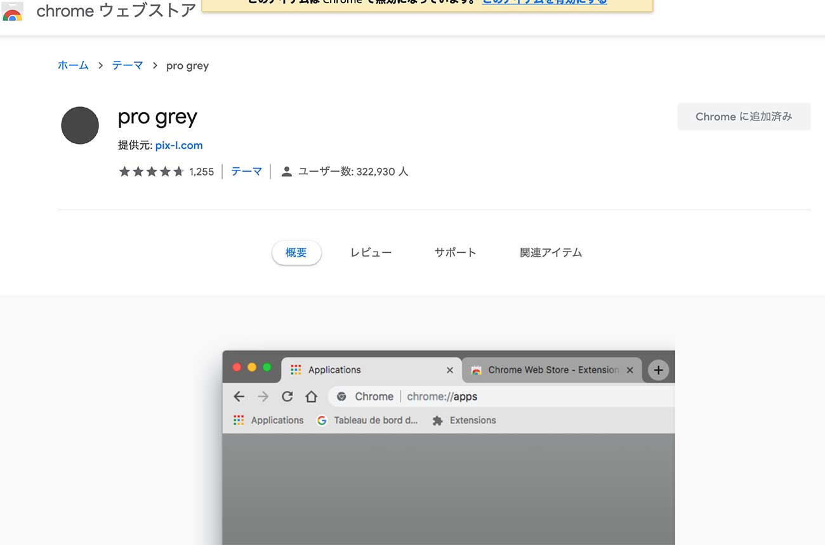The image size is (825, 545).
Task: Click the Chrome icon in preview address bar
Action: [x=341, y=397]
